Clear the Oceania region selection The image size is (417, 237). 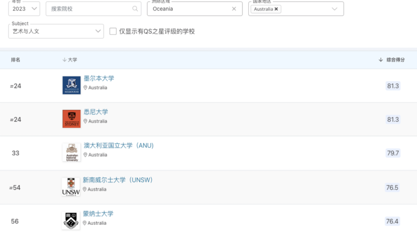[x=234, y=9]
